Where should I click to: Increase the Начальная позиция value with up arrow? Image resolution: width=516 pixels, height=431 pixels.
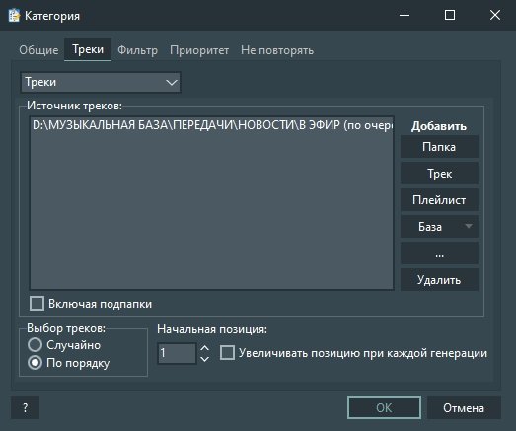[204, 348]
